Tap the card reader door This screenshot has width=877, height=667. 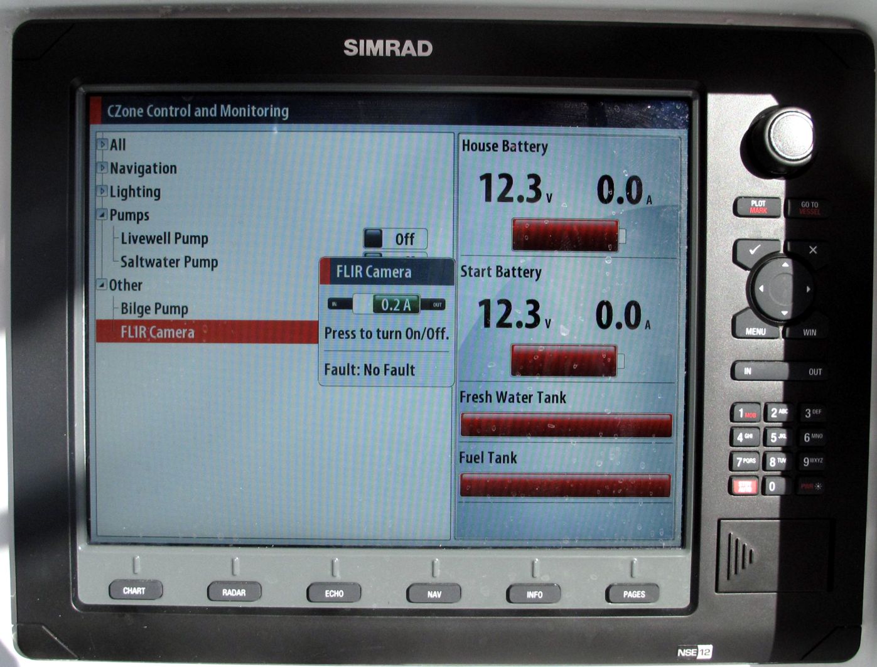click(x=776, y=556)
